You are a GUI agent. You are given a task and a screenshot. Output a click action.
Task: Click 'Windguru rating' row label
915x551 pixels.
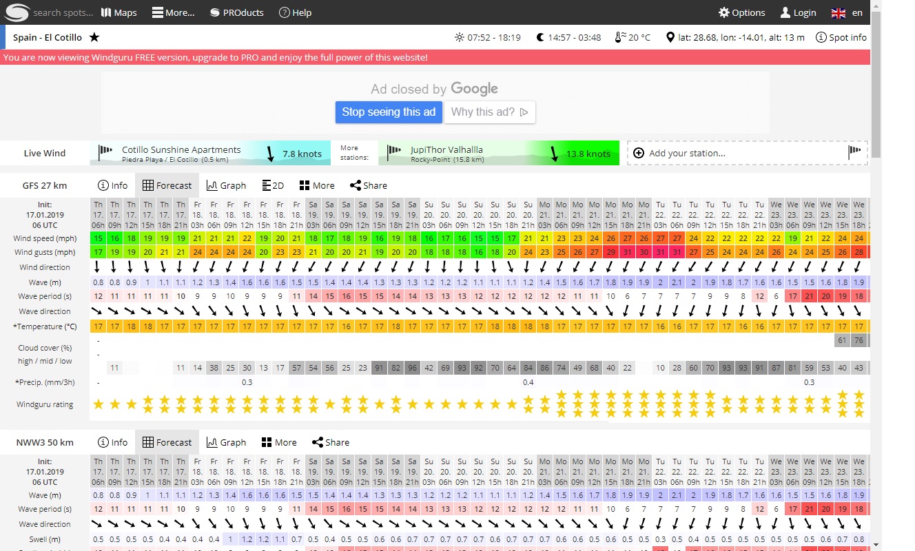tap(45, 404)
